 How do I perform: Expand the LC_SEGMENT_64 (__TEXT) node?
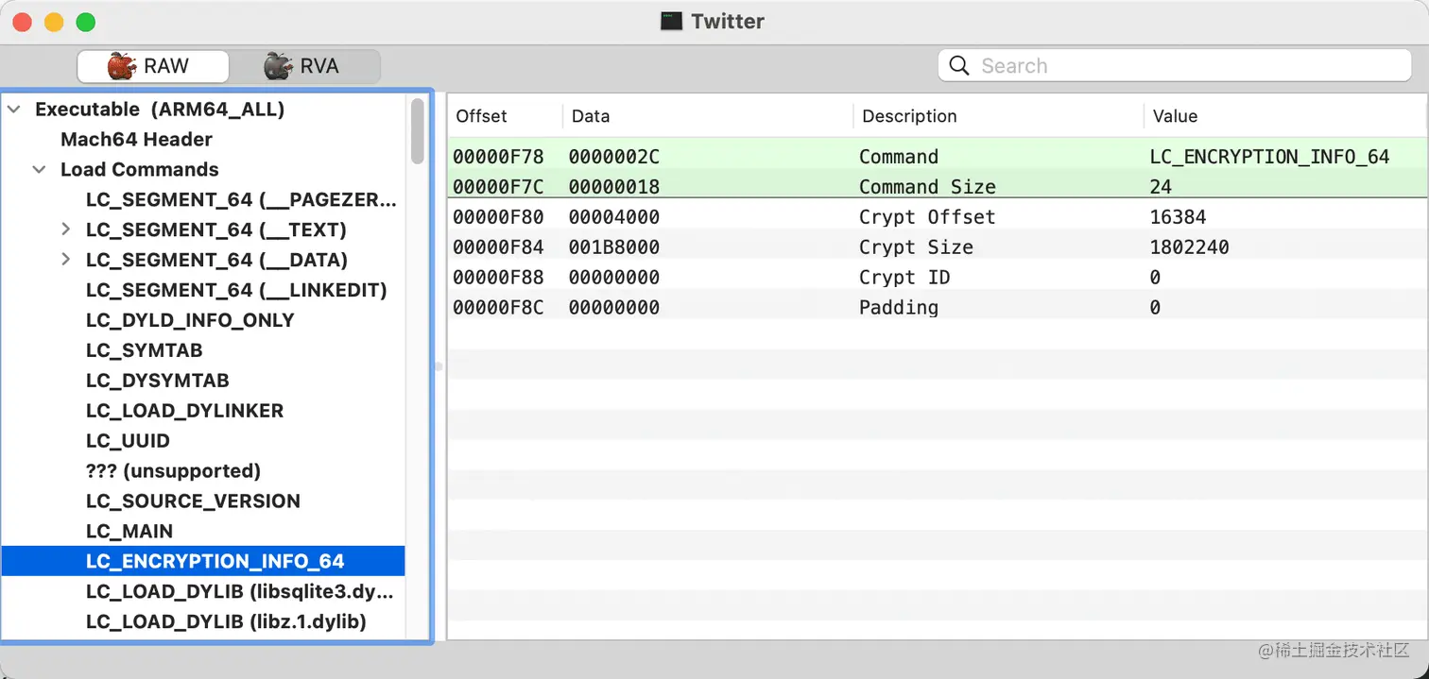[x=65, y=229]
